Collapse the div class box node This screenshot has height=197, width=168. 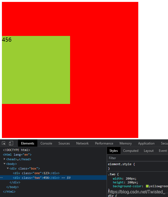click(x=8, y=168)
